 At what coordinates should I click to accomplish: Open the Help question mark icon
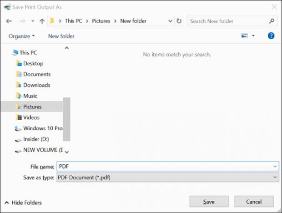pyautogui.click(x=271, y=35)
